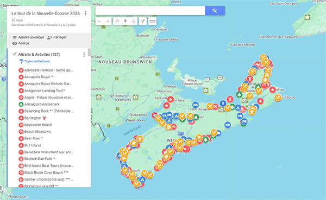The height and width of the screenshot is (200, 326).
Task: Select the hand pan tool
Action: click(x=117, y=21)
